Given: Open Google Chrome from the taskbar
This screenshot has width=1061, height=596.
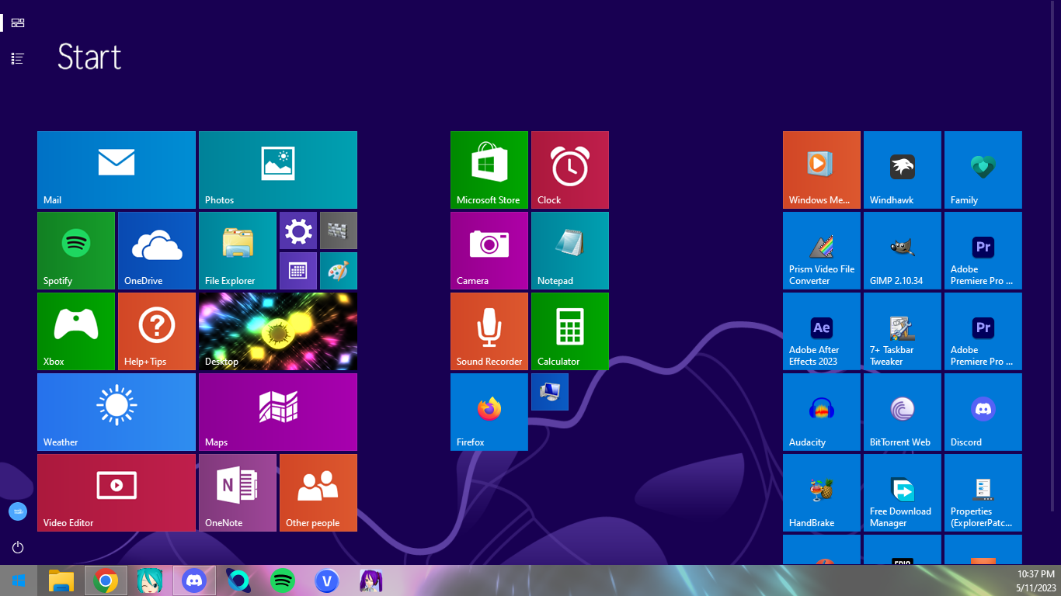Looking at the screenshot, I should [x=106, y=580].
